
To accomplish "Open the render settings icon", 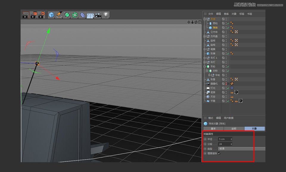I will [41, 15].
